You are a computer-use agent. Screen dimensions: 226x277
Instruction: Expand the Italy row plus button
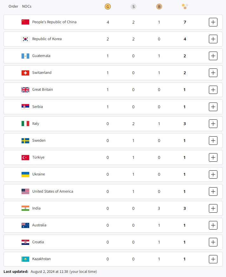click(213, 124)
